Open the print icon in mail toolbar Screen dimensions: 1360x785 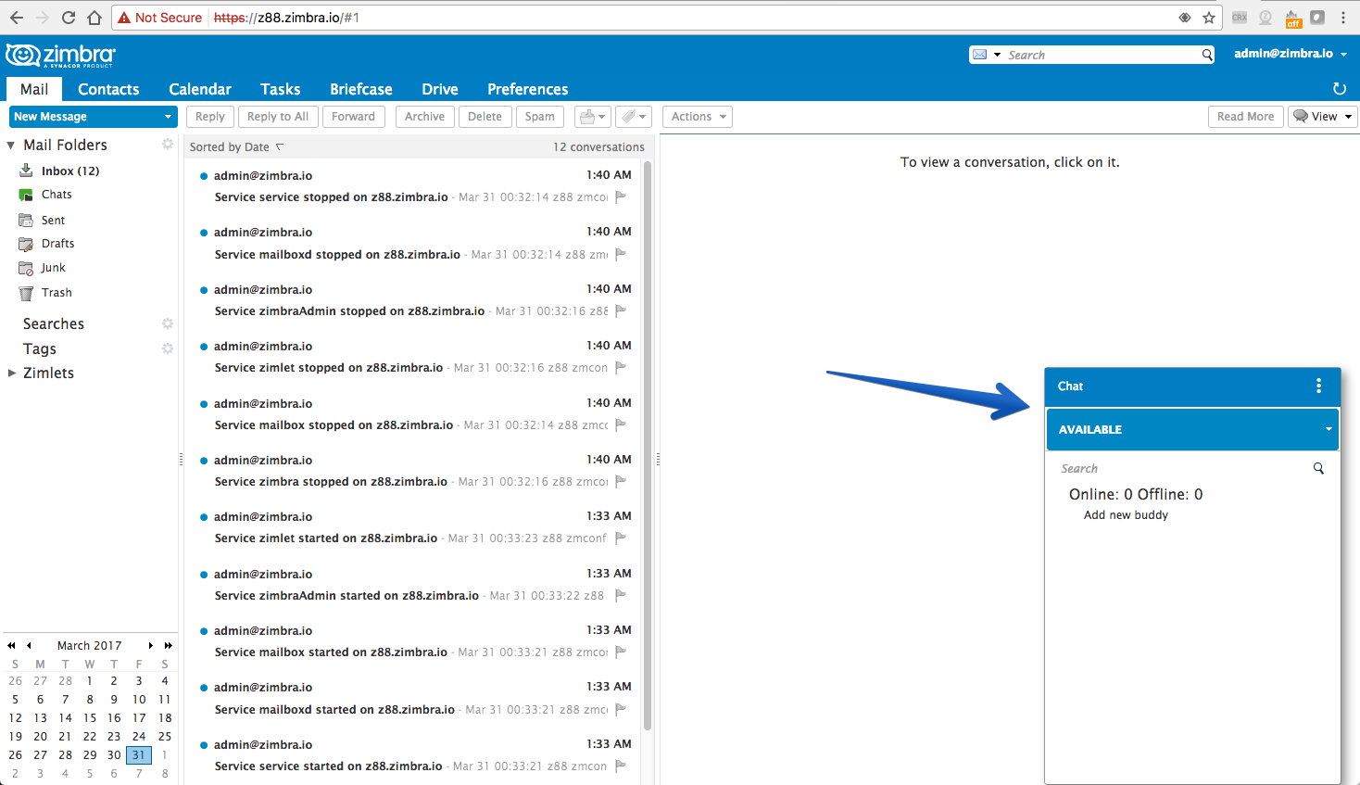592,117
